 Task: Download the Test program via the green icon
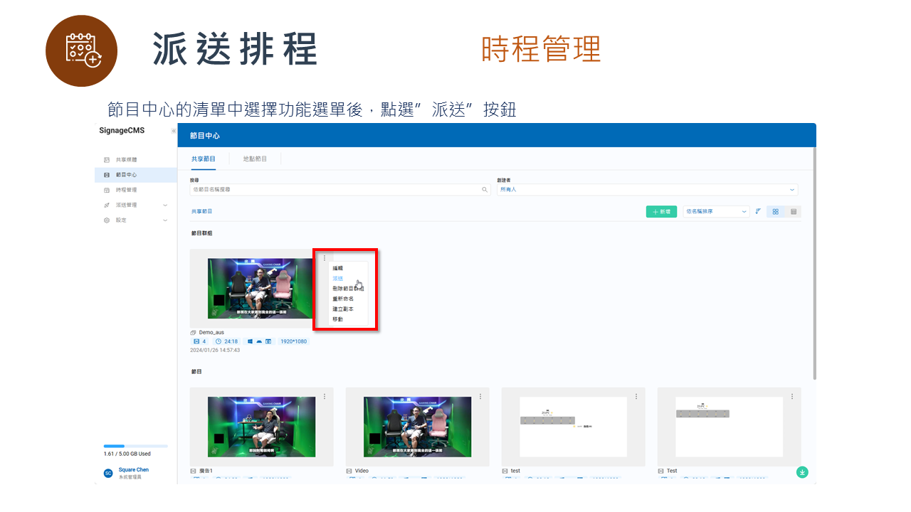click(801, 471)
